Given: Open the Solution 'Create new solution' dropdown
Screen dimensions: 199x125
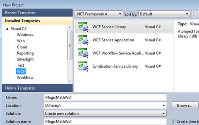Looking at the screenshot, I should [x=105, y=113].
